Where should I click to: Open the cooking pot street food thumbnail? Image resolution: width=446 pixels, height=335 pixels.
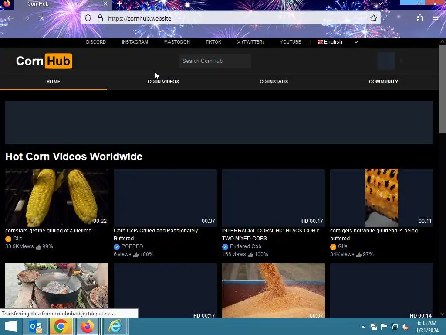pos(57,286)
